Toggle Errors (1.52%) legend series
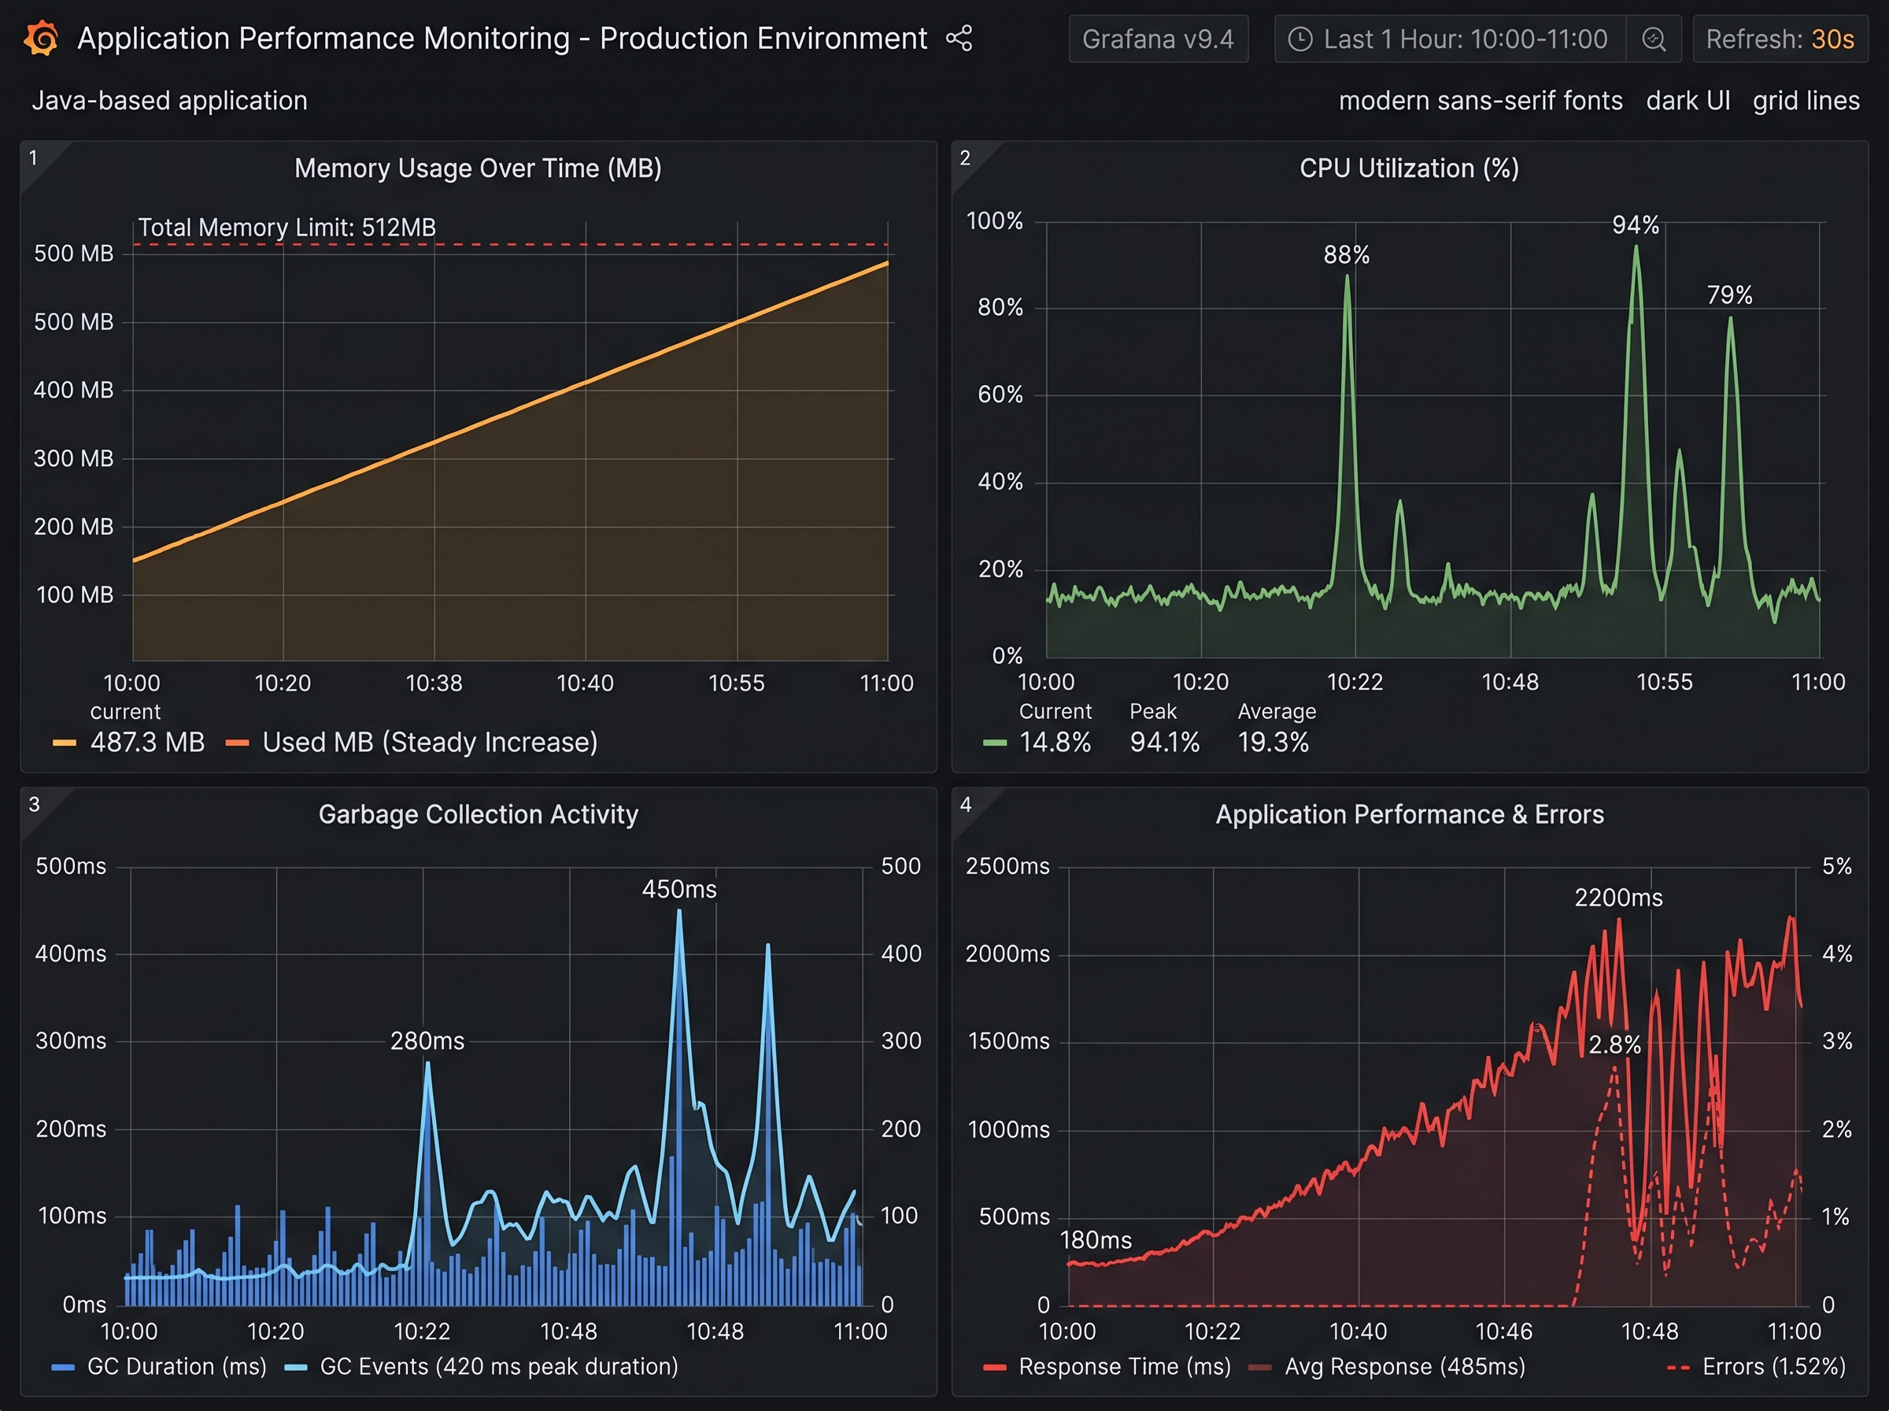 [x=1757, y=1367]
